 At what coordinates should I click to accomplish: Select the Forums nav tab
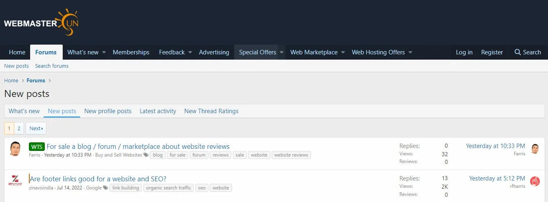46,52
